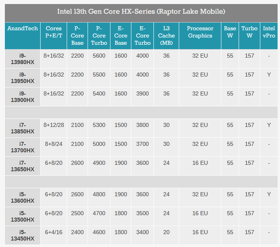Click the 3700 E-Core Turbo value
Screen dimensions: 280x247
coord(142,144)
